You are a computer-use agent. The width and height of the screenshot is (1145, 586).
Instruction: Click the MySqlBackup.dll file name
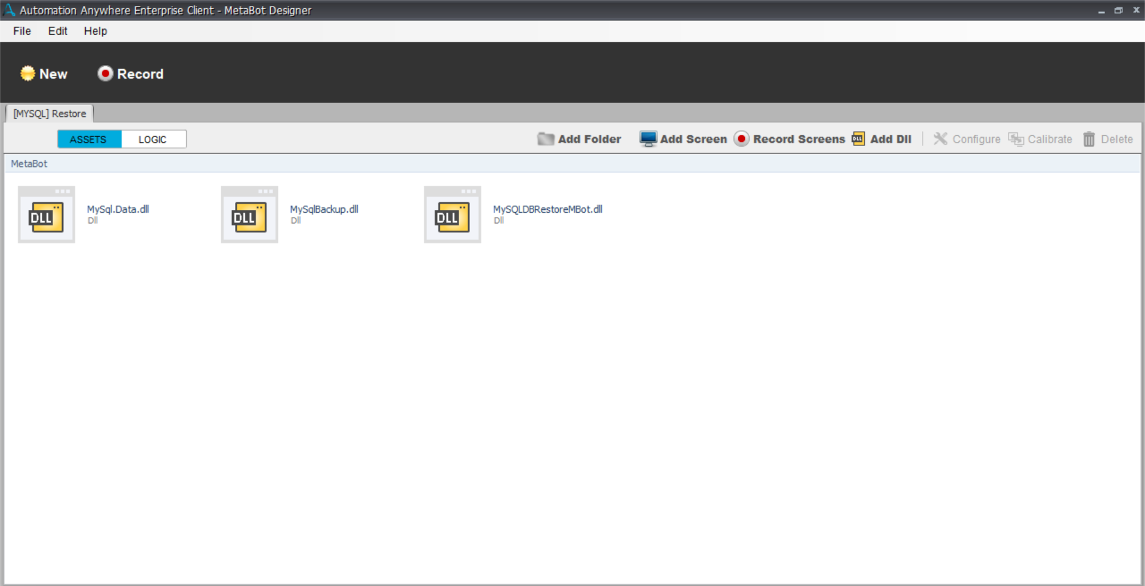(324, 209)
